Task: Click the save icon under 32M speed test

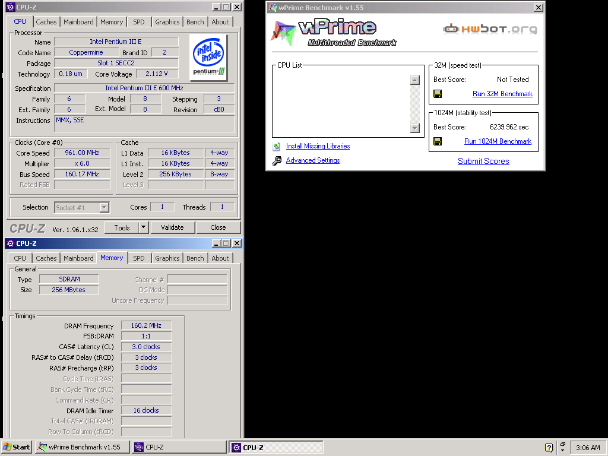Action: coord(438,94)
